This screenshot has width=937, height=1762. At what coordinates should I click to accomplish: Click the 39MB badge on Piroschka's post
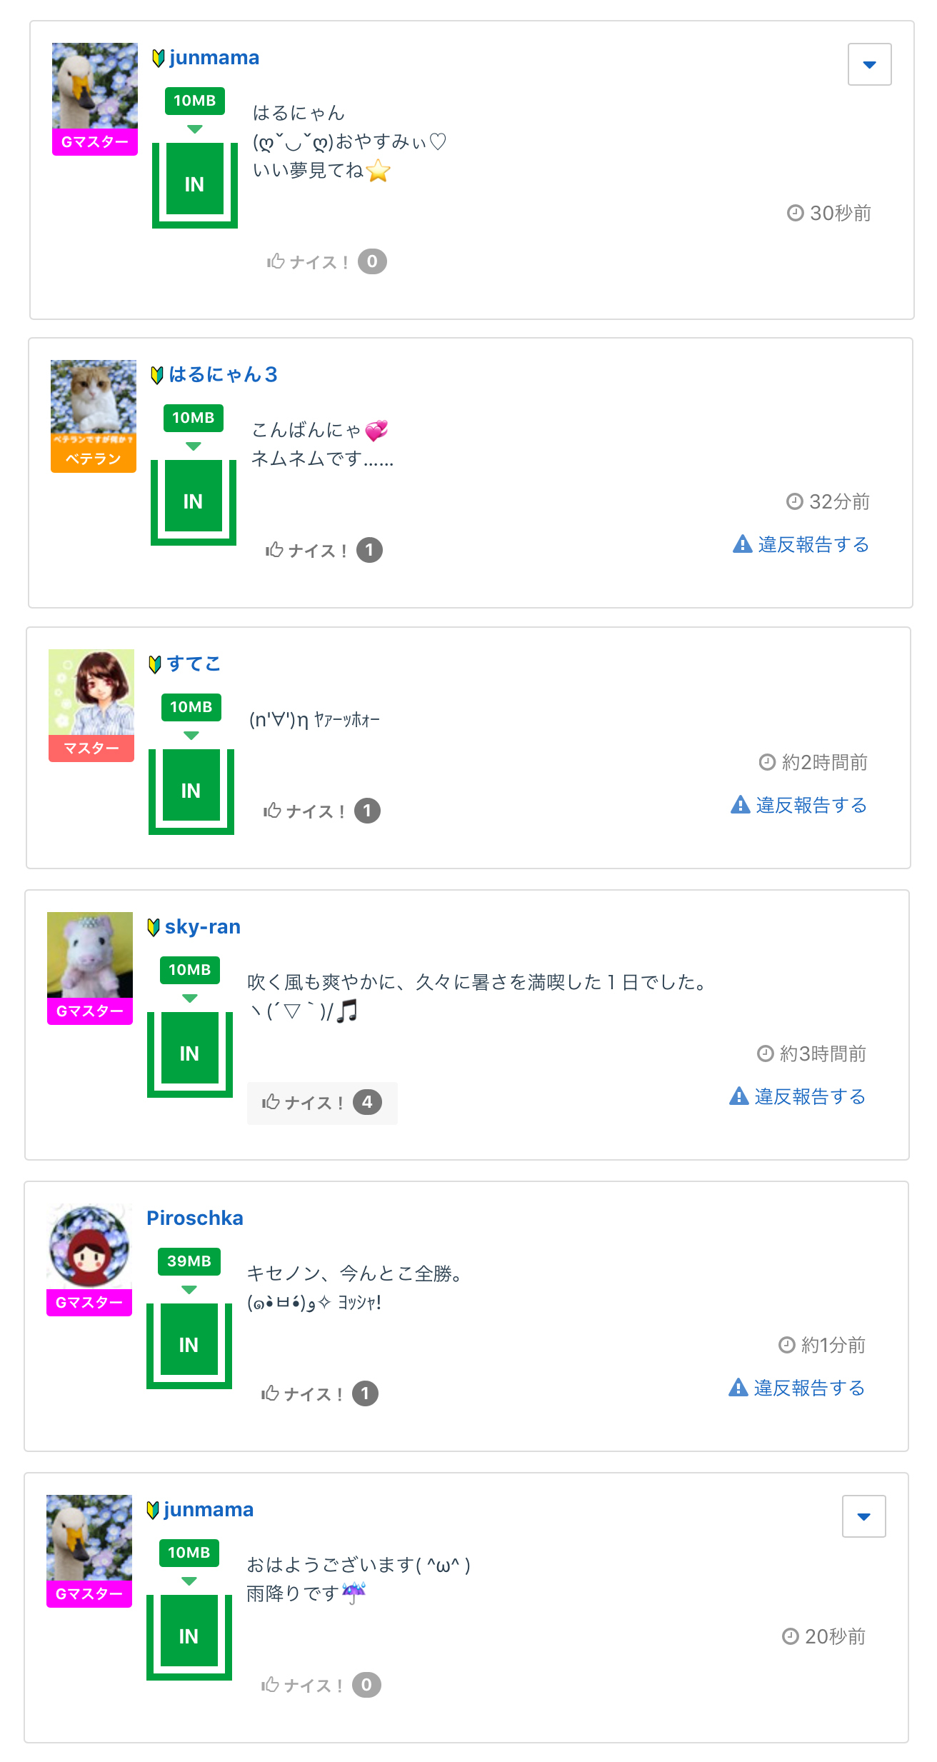point(189,1261)
